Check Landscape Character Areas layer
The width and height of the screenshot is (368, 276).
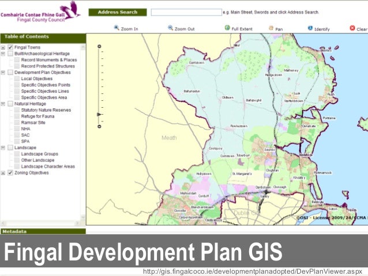click(x=17, y=167)
